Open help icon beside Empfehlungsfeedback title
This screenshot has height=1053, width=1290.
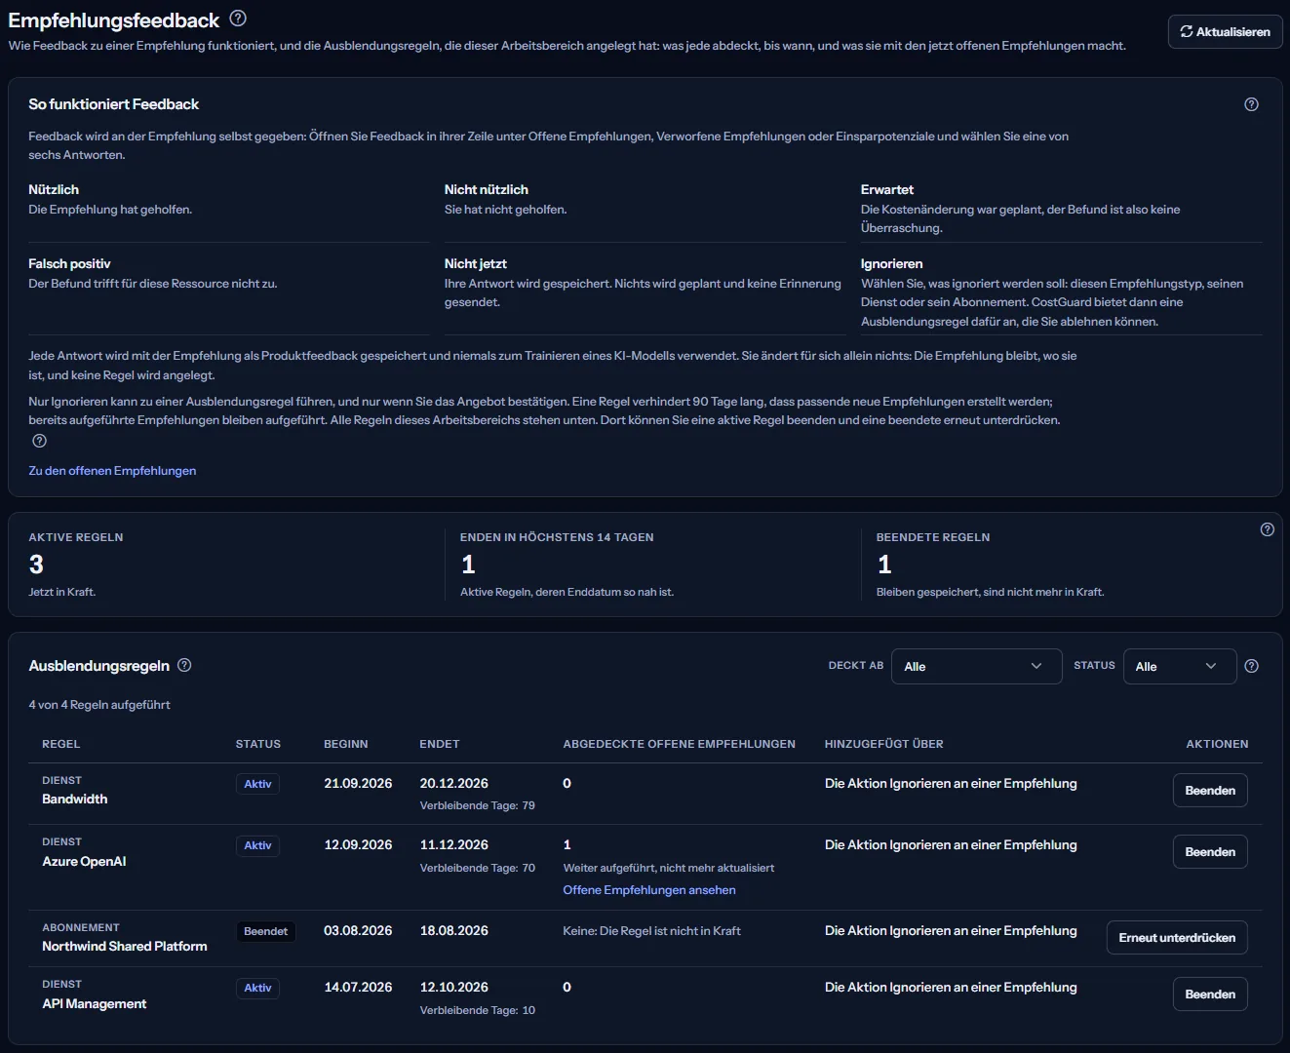coord(238,18)
